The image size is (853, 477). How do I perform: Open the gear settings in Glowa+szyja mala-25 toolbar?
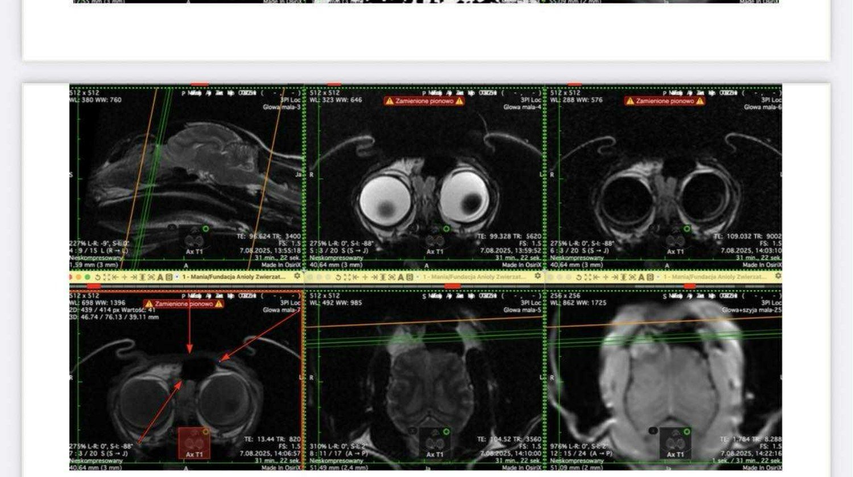pyautogui.click(x=779, y=276)
